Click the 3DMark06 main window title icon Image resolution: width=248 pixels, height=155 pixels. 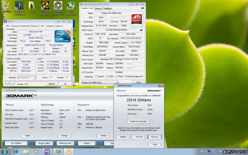[3, 90]
